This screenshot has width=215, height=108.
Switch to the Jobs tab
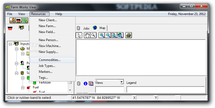click(x=83, y=28)
